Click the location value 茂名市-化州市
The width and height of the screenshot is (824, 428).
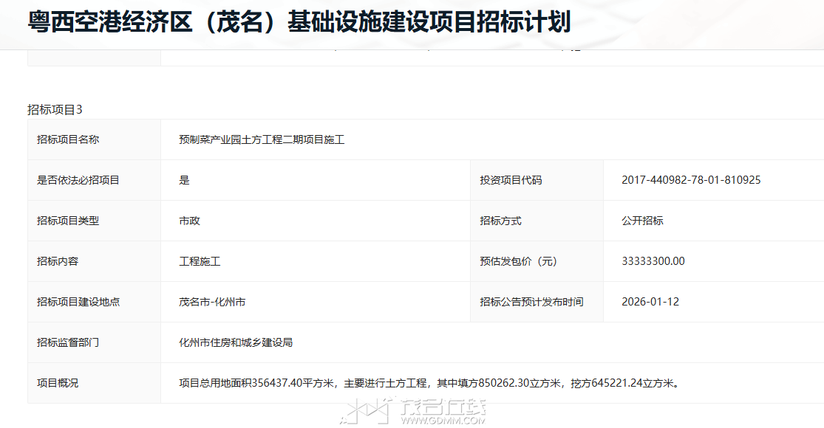pyautogui.click(x=212, y=302)
